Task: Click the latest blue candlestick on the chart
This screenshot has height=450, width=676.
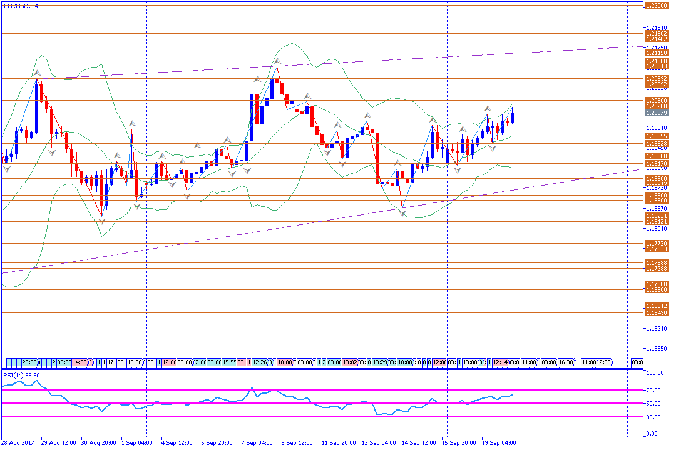Action: pos(512,117)
